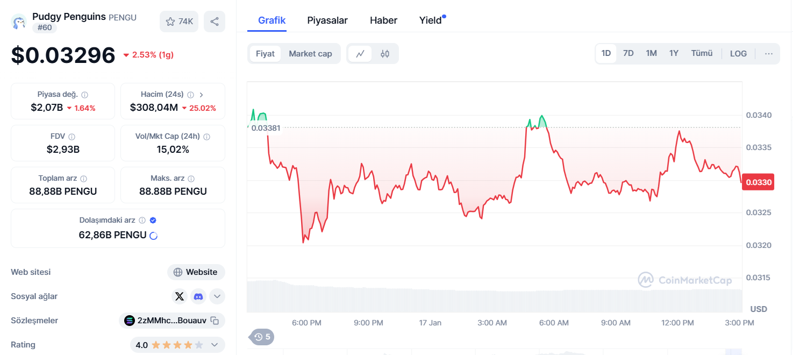Screen dimensions: 793x355
Task: Click the 2.53% (1g) change indicator
Action: coord(148,55)
